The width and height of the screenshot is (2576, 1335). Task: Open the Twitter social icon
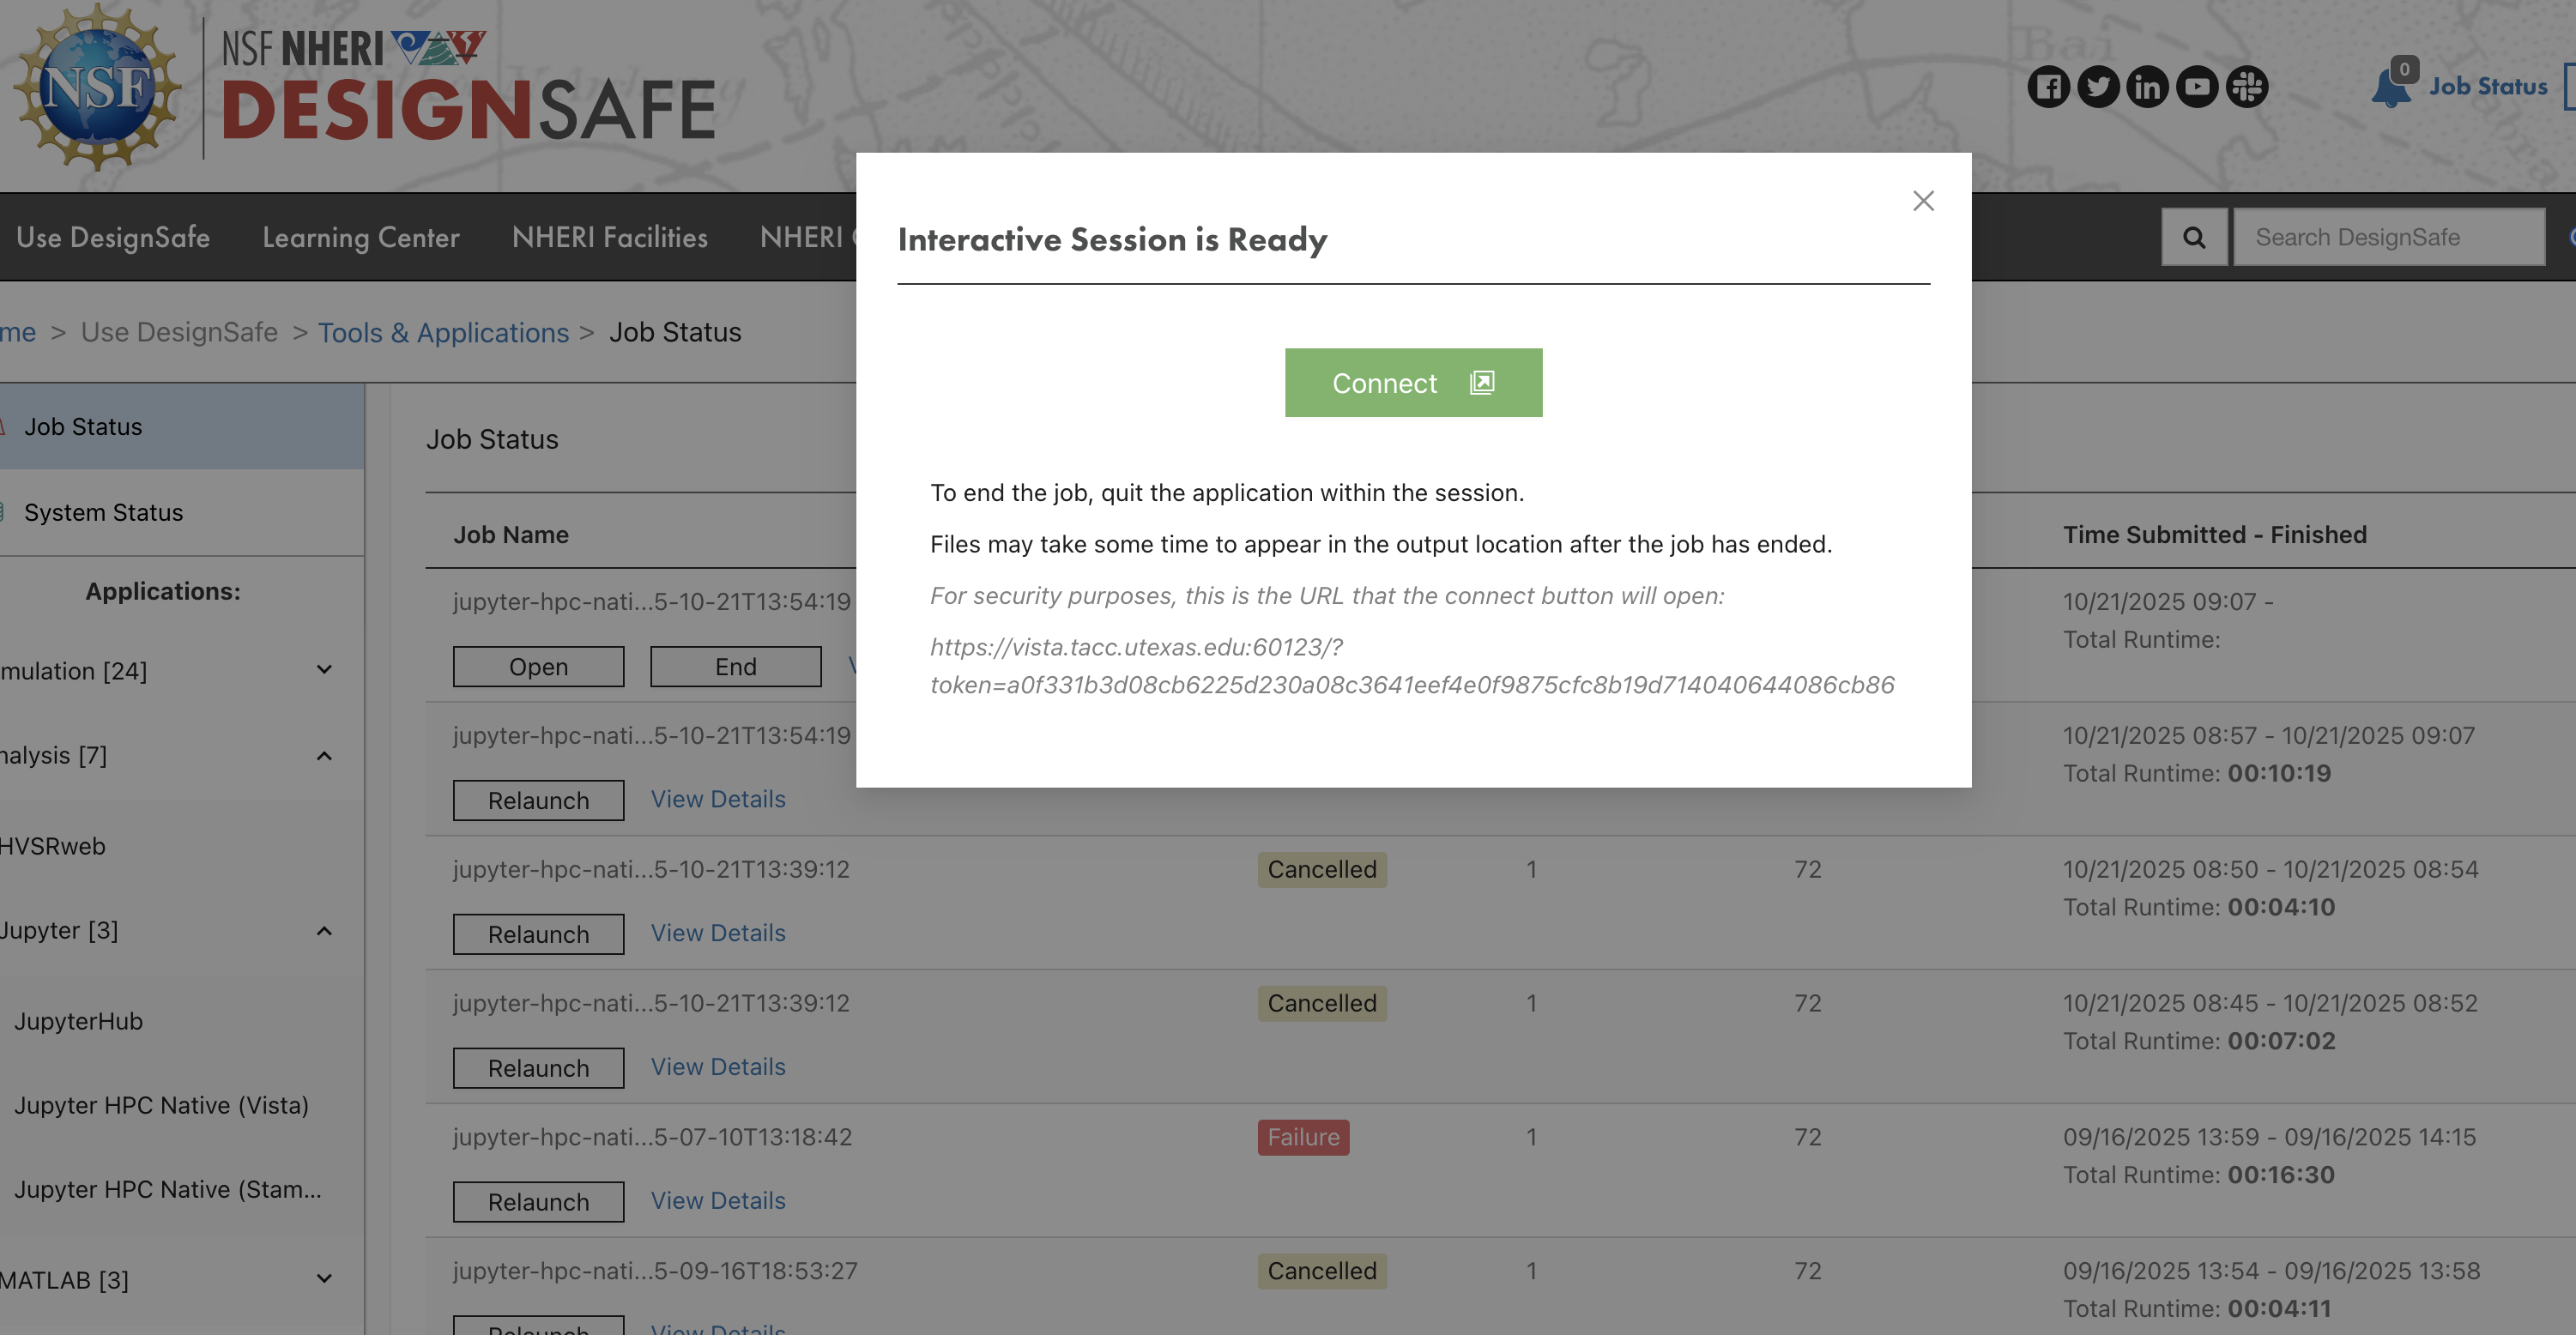(2098, 87)
